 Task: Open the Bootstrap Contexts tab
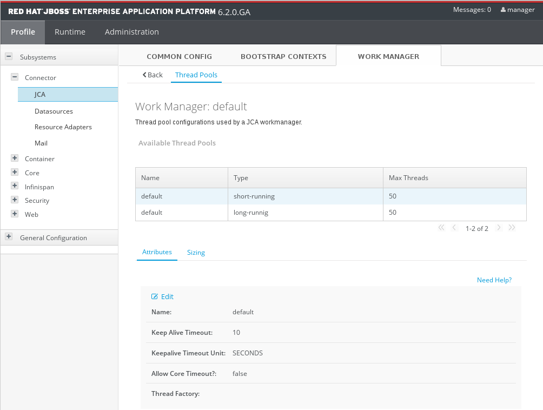(283, 56)
